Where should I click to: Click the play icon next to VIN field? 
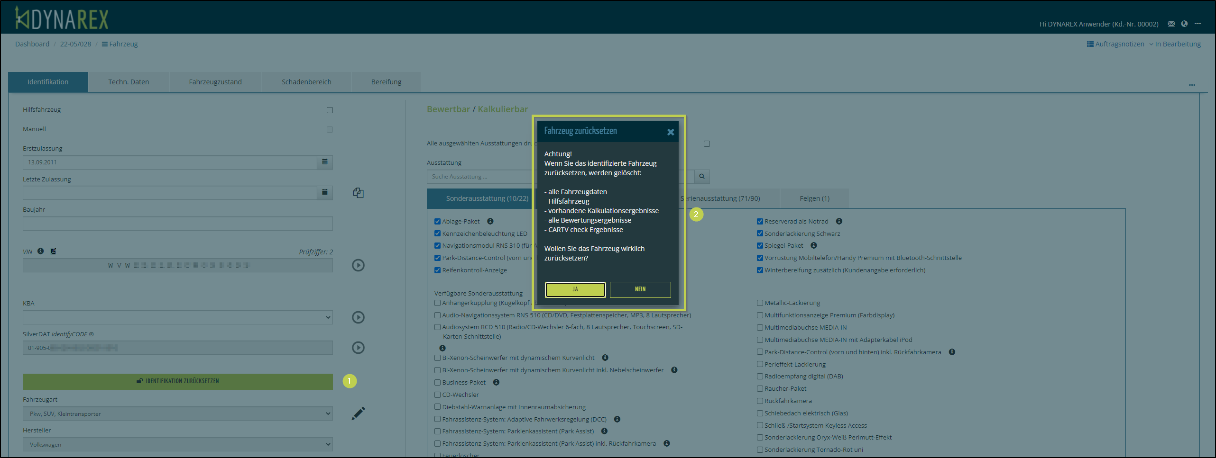(x=358, y=265)
